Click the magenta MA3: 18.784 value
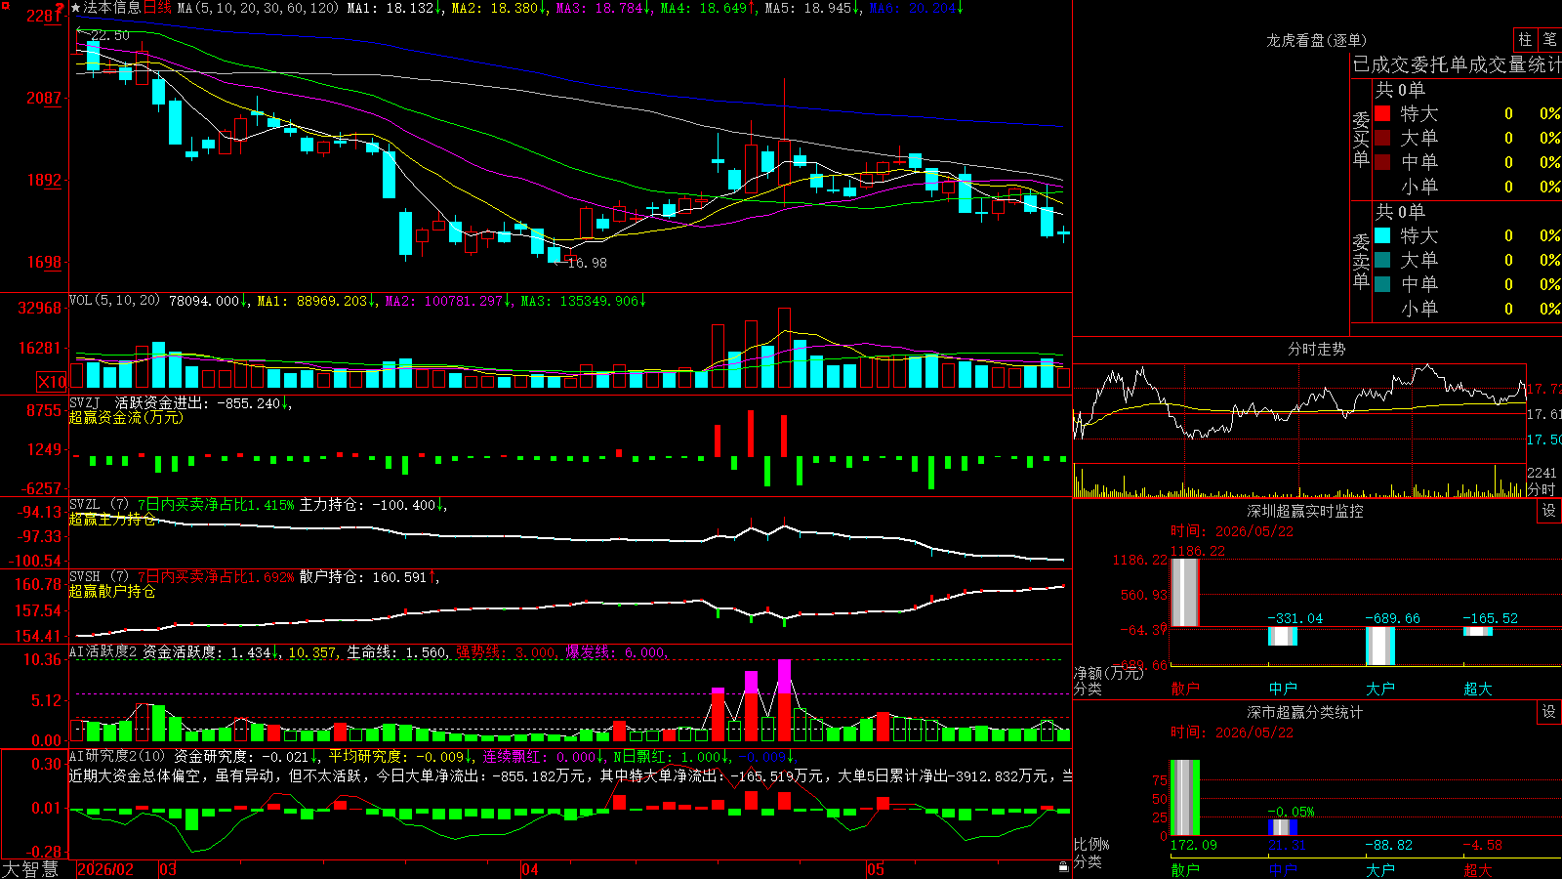 602,8
